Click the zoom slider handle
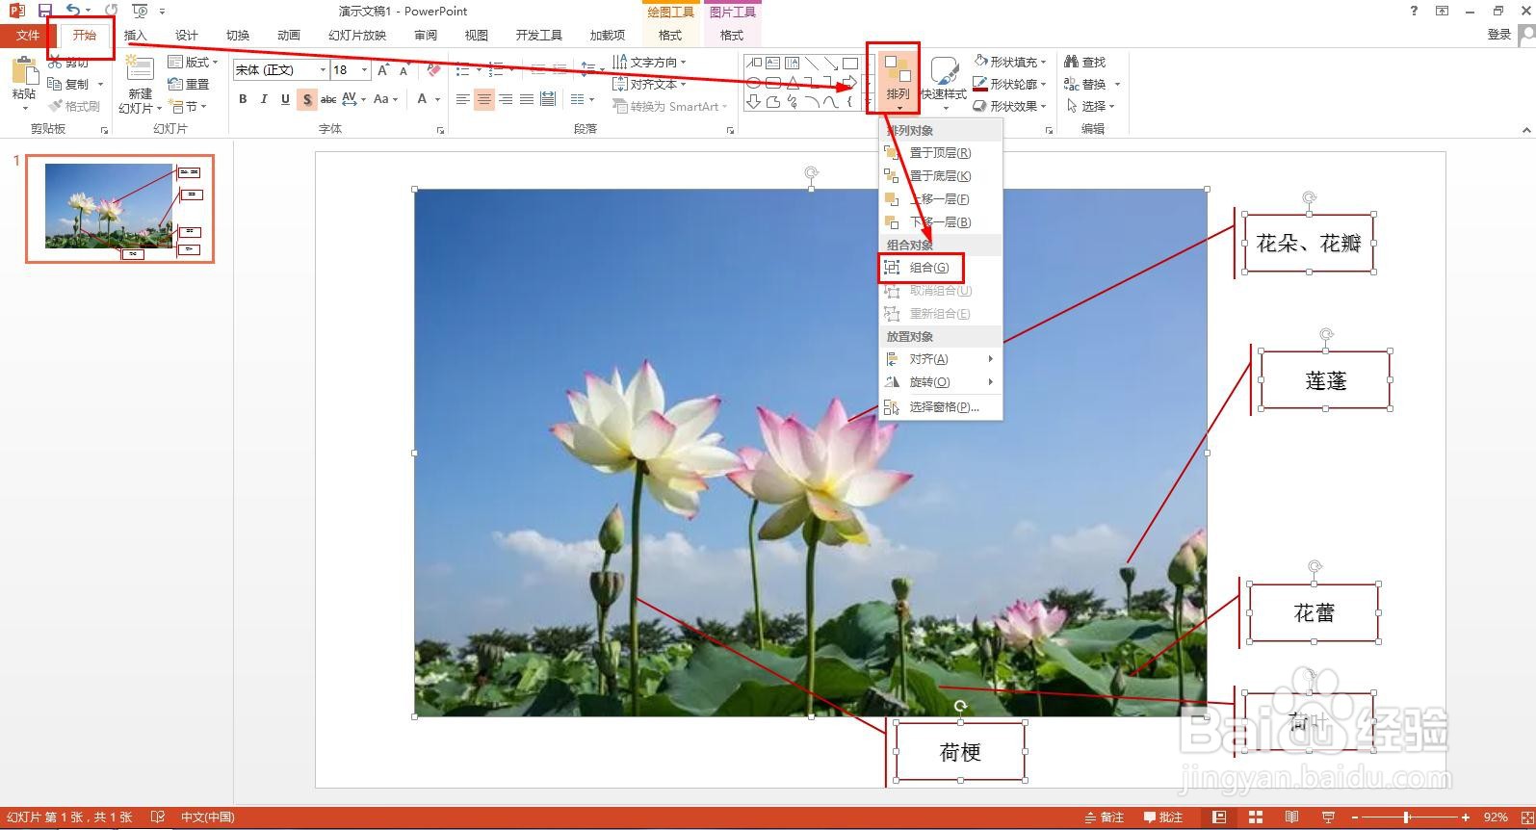The image size is (1536, 830). pyautogui.click(x=1406, y=817)
